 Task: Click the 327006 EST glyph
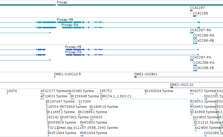point(79,104)
